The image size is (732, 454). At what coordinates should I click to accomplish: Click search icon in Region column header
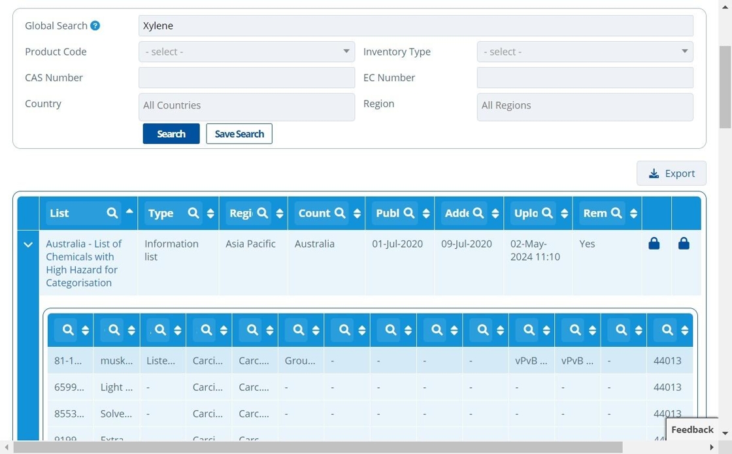coord(262,213)
